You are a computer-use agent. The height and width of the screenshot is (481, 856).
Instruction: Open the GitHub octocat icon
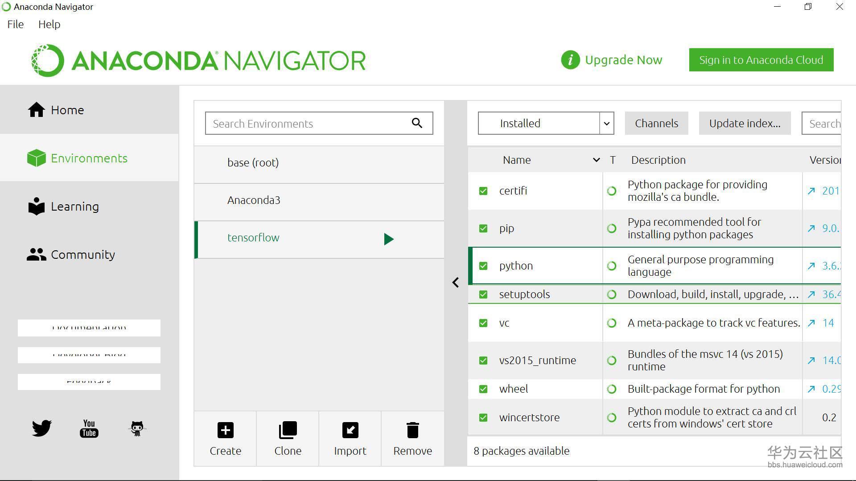pos(137,428)
